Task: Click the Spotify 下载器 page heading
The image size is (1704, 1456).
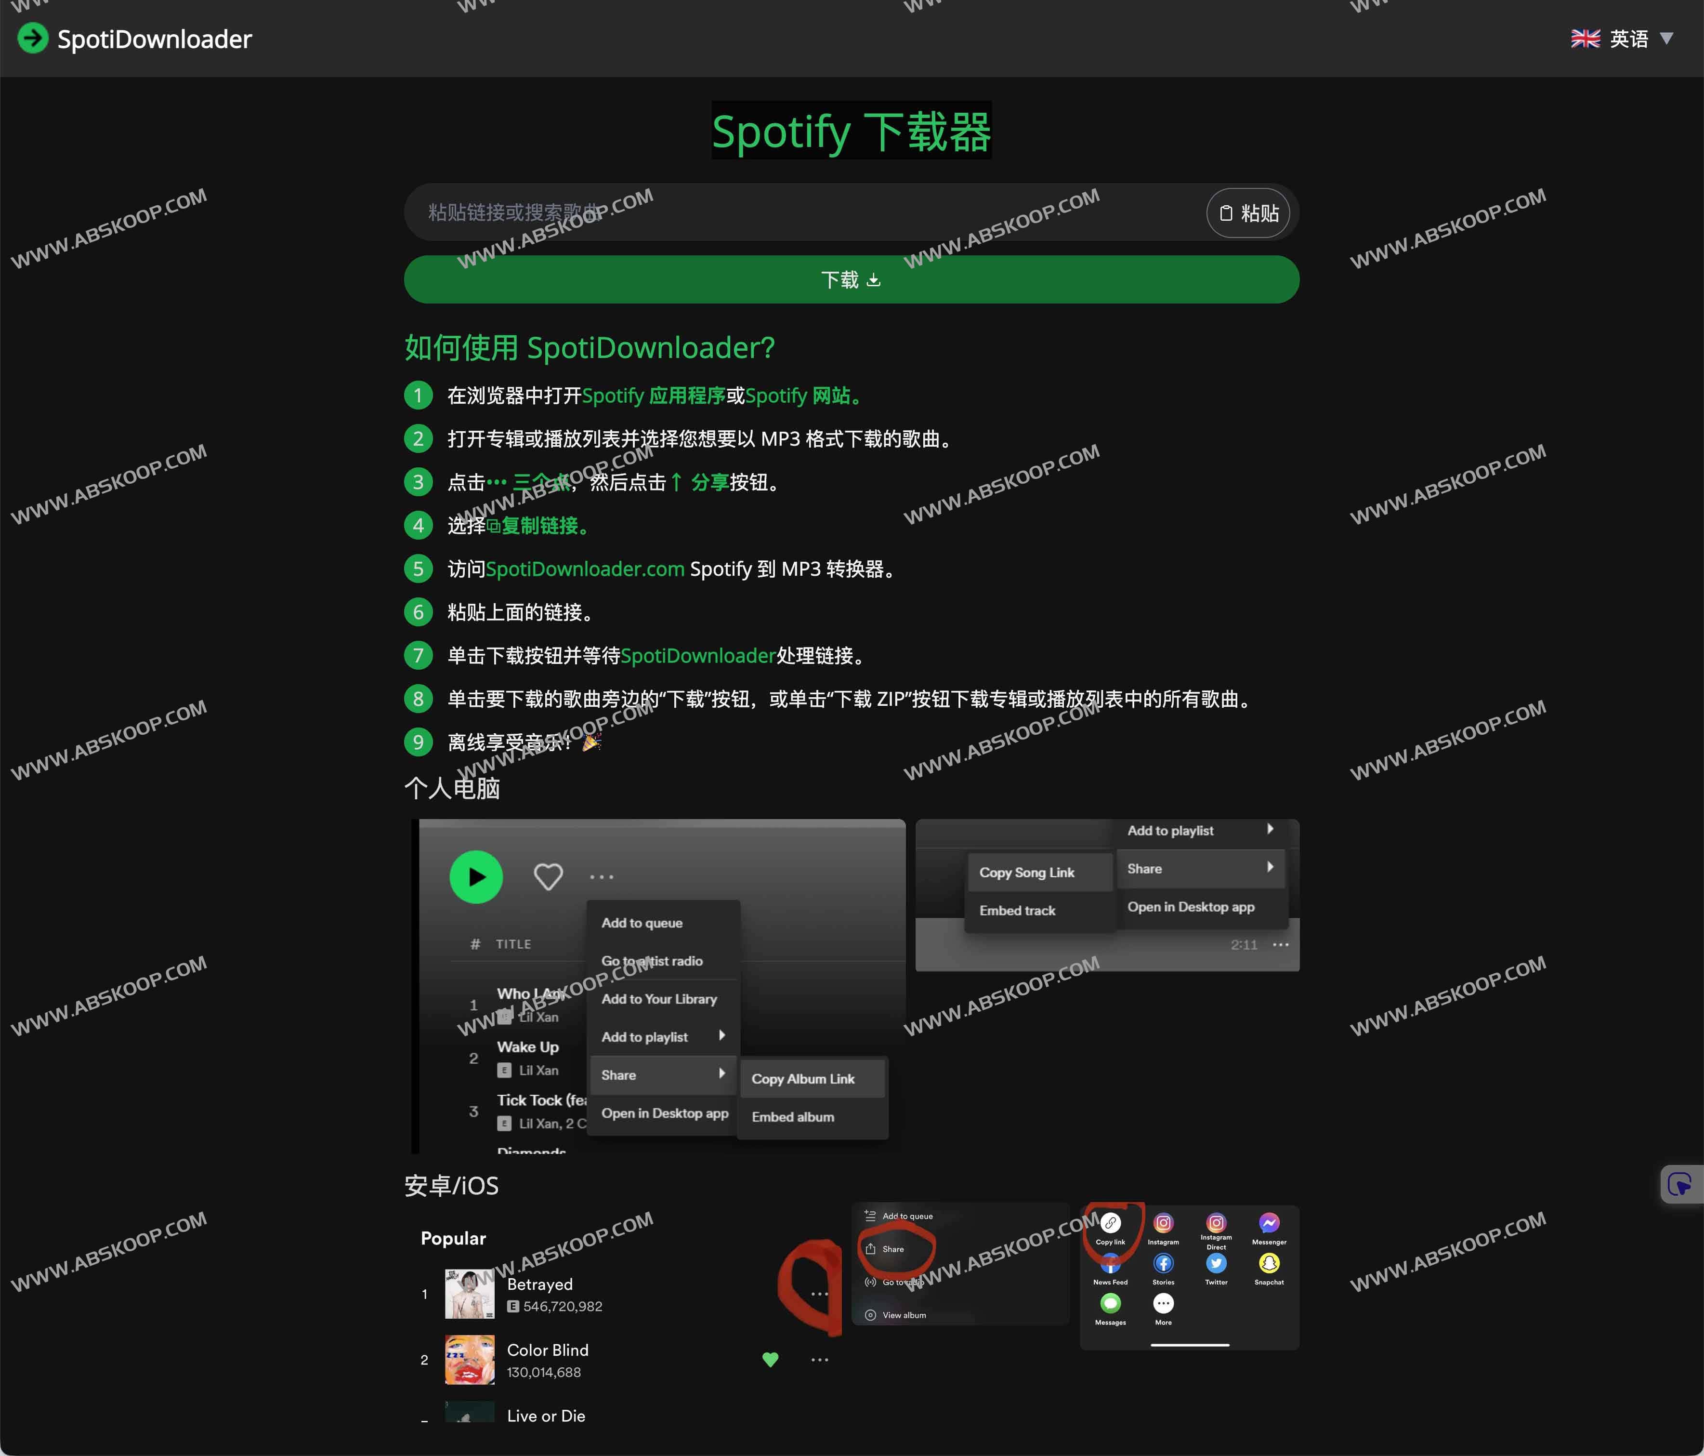Action: tap(851, 131)
